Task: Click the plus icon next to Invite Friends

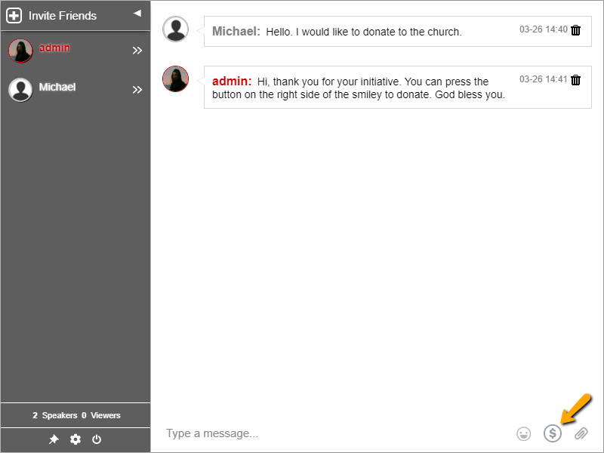Action: click(16, 15)
